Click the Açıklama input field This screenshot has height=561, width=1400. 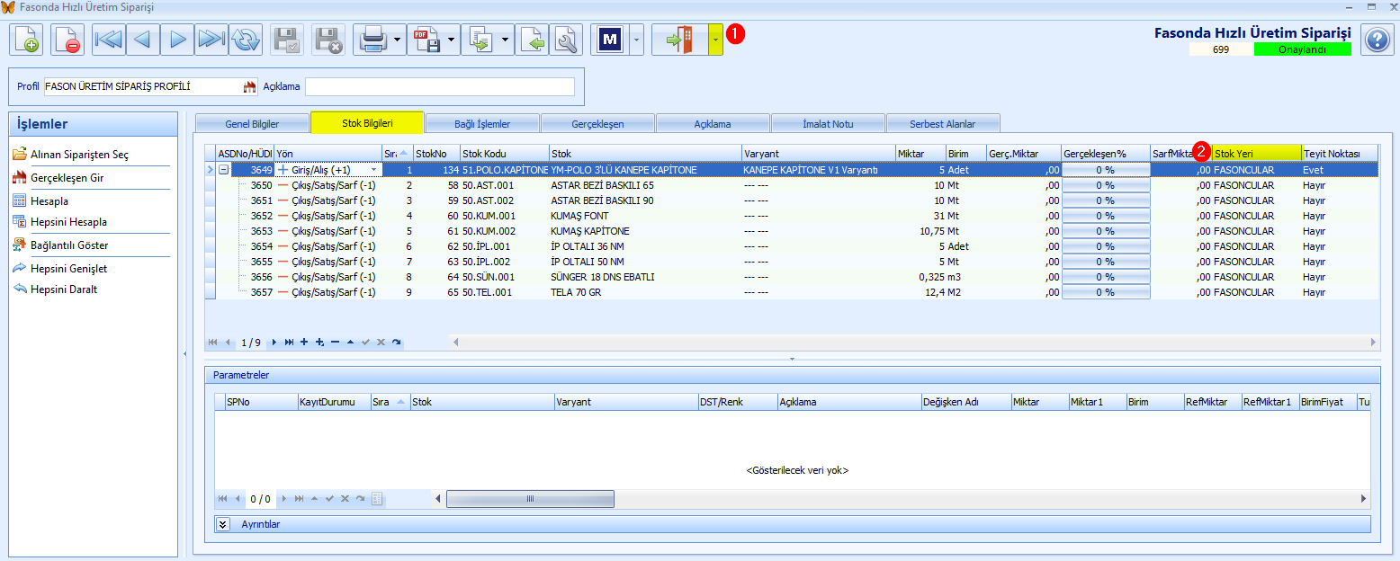click(x=439, y=87)
